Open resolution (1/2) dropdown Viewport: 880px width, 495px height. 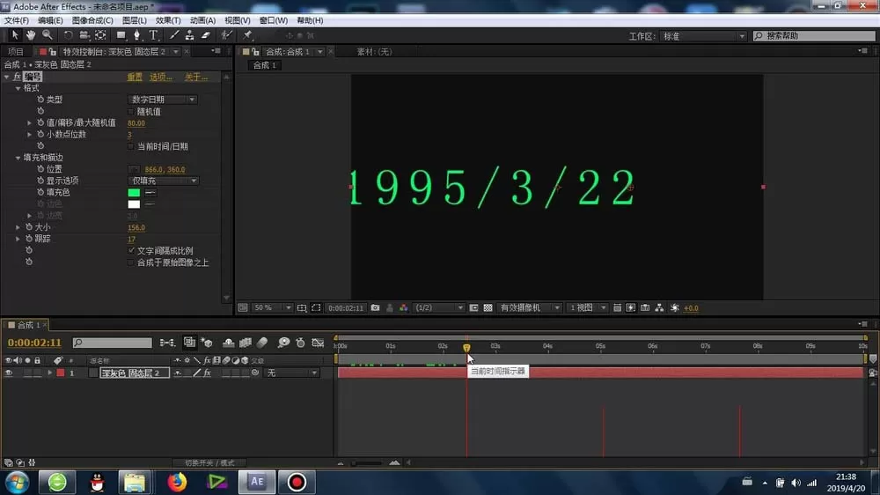(x=439, y=308)
